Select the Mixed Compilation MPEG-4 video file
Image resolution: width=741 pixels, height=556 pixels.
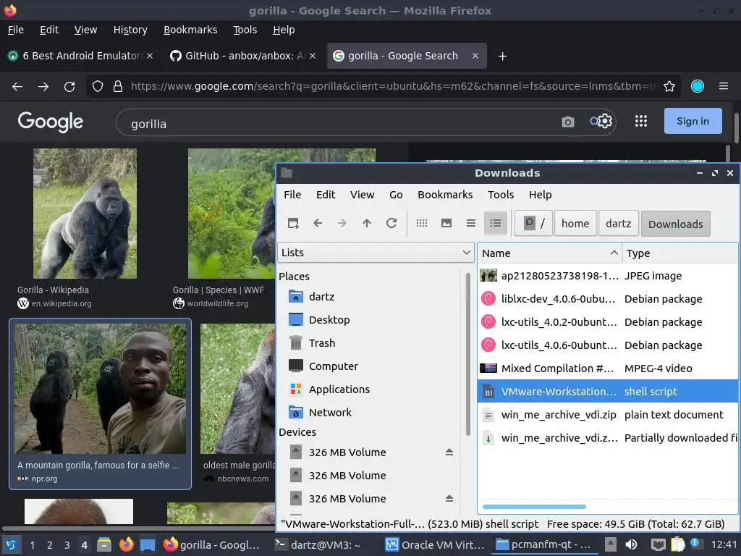coord(607,368)
